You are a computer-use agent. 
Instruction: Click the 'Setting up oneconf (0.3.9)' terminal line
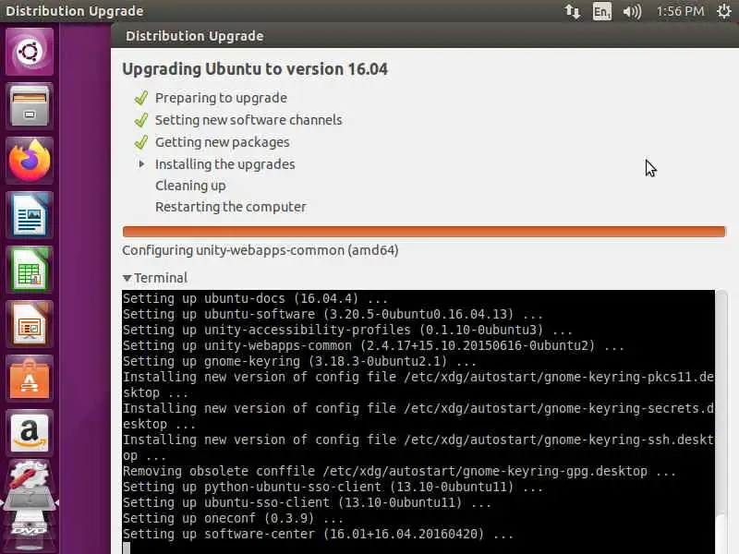(x=233, y=518)
